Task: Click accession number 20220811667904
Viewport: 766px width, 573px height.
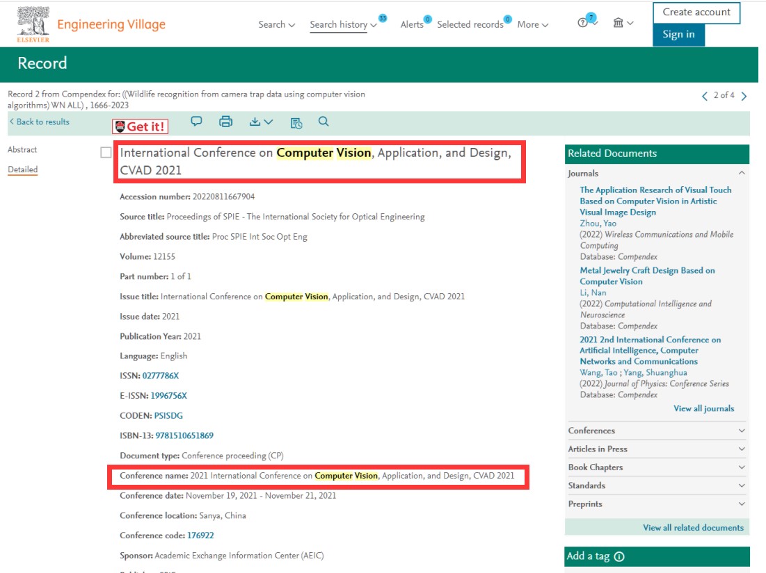Action: point(224,197)
